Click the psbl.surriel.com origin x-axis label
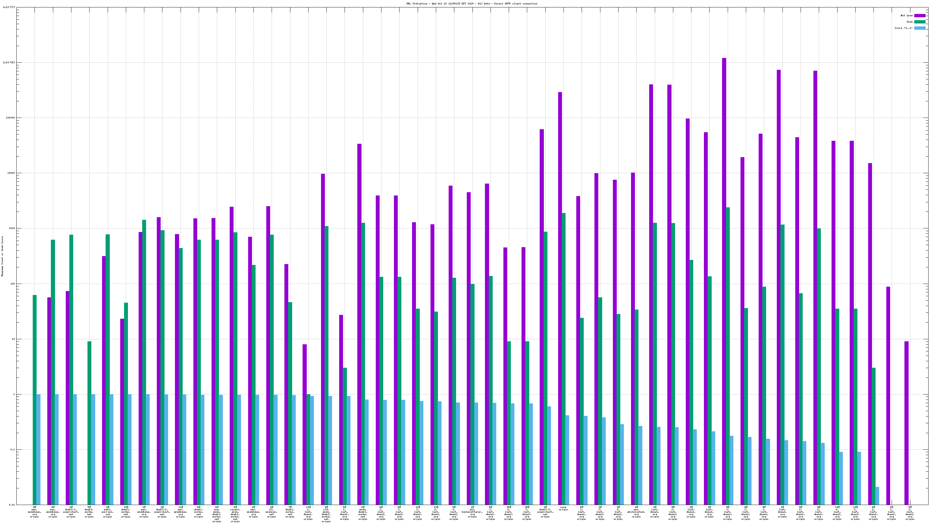933x524 pixels. click(108, 512)
